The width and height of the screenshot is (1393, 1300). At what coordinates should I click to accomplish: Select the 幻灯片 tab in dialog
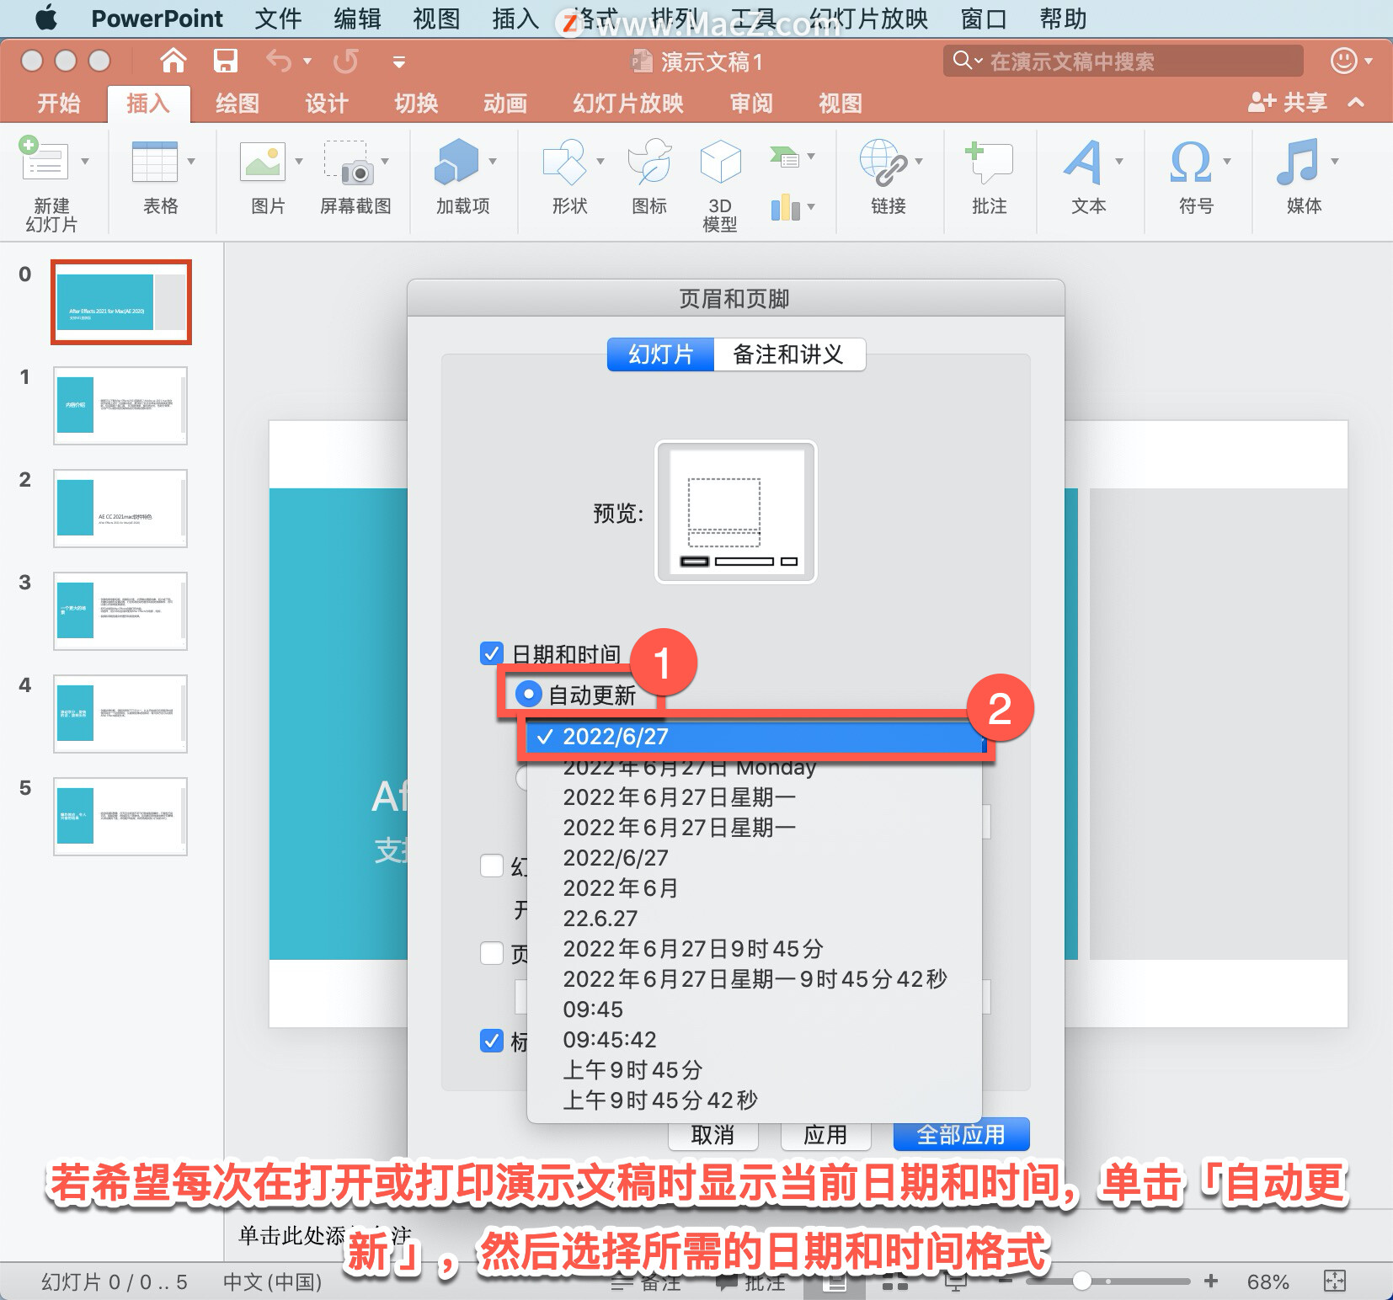click(x=660, y=354)
